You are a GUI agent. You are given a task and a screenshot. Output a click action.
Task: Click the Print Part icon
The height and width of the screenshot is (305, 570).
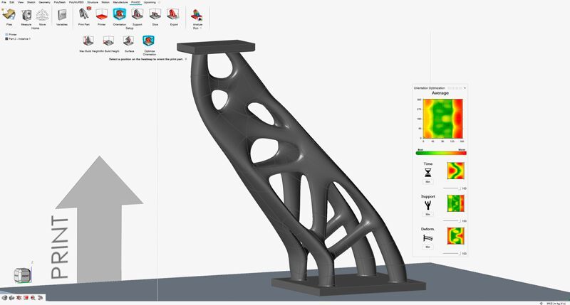(x=84, y=14)
